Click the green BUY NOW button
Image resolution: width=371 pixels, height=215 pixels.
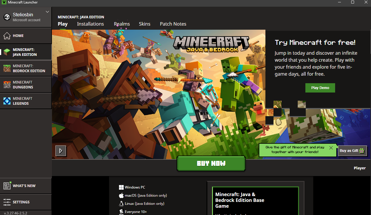[211, 164]
